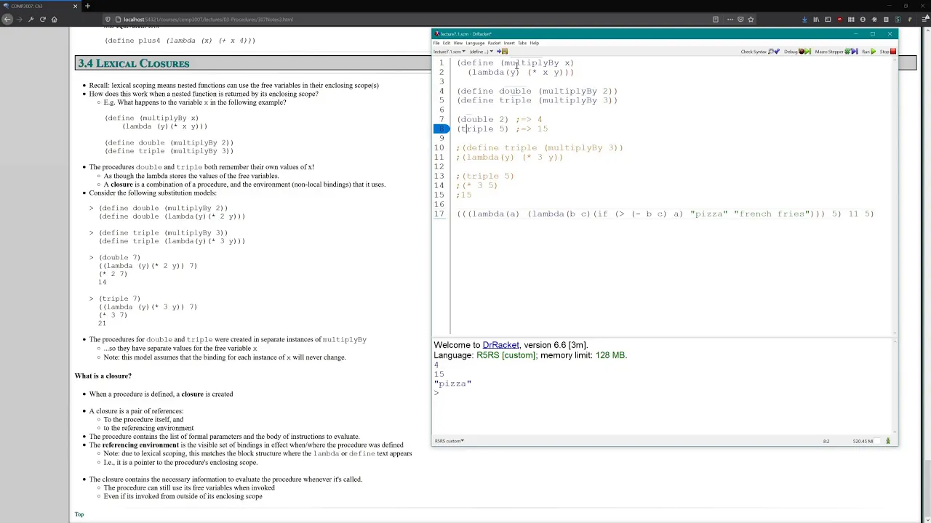
Task: Click the Top link at the bottom of the page
Action: (79, 514)
